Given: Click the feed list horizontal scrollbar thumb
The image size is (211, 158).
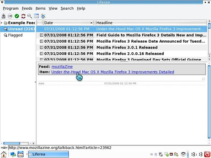Looking at the screenshot, I should click(12, 143).
